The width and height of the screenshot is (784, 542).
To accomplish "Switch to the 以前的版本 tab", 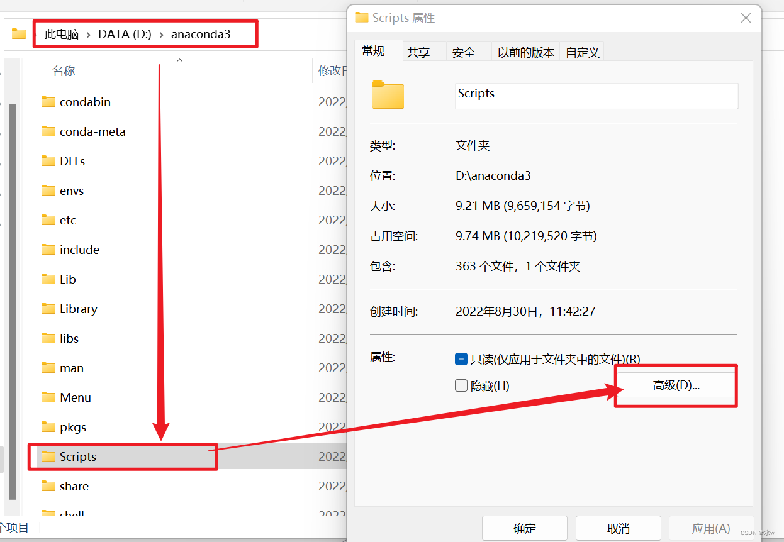I will (x=525, y=52).
